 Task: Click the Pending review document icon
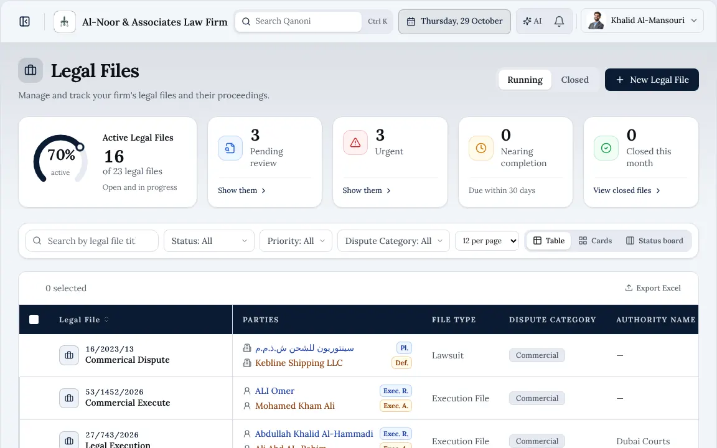(230, 148)
